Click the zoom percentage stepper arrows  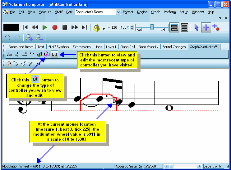[x=132, y=27]
